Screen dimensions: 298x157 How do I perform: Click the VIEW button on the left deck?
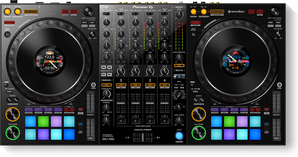(92, 22)
